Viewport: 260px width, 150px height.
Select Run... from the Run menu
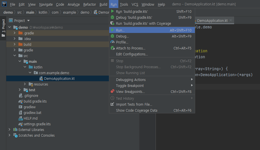pos(152,30)
